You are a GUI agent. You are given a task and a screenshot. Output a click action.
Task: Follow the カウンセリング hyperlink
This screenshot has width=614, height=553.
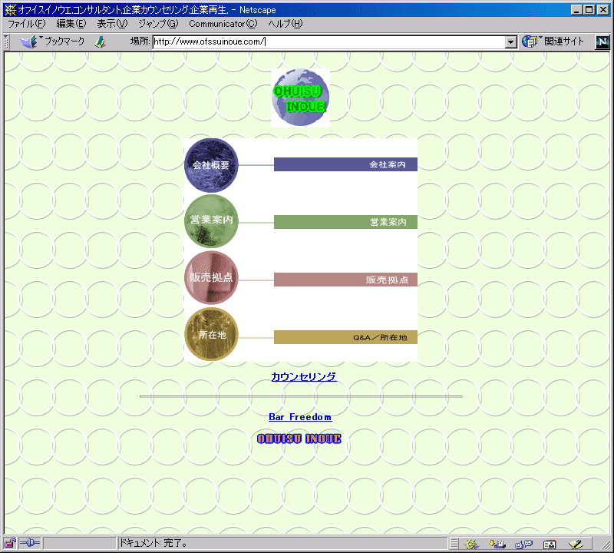(304, 376)
